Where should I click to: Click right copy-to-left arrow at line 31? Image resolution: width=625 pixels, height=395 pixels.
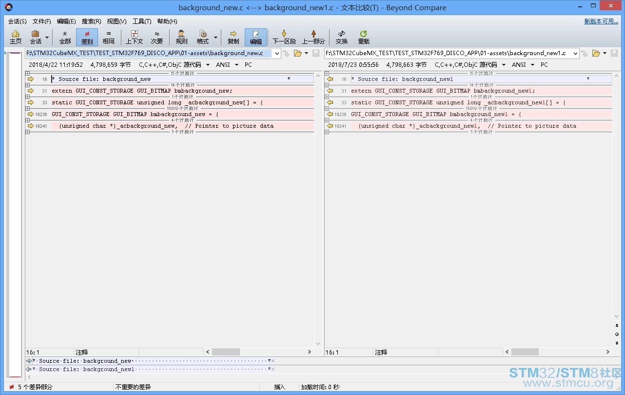pyautogui.click(x=330, y=91)
